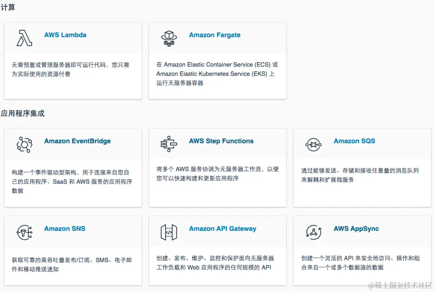
Task: Open the Amazon API Gateway link
Action: 222,228
